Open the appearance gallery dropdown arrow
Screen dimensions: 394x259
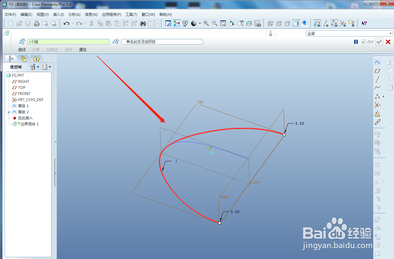click(x=200, y=23)
